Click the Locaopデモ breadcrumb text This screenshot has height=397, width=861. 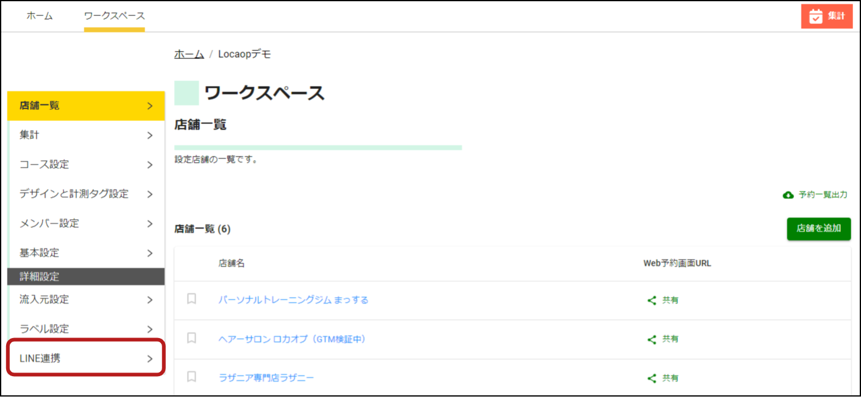244,54
